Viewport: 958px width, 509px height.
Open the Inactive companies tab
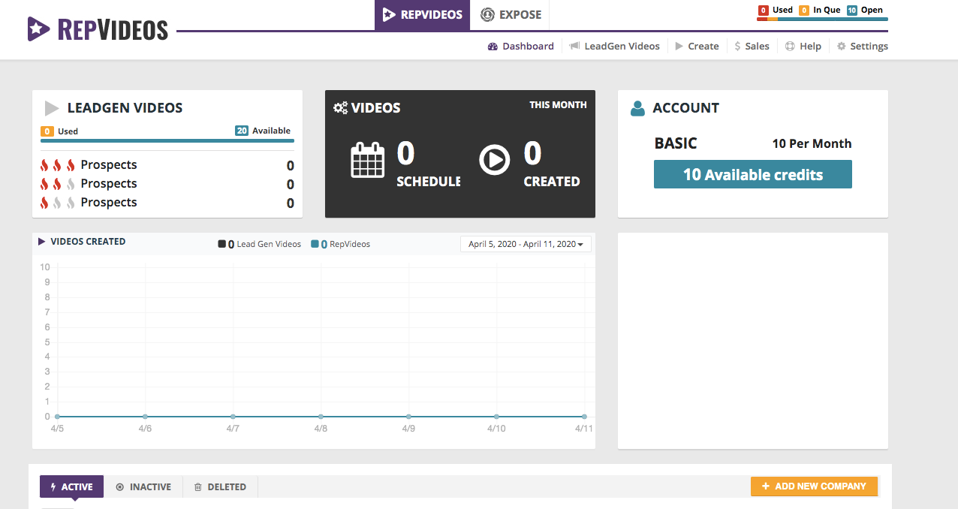tap(143, 486)
